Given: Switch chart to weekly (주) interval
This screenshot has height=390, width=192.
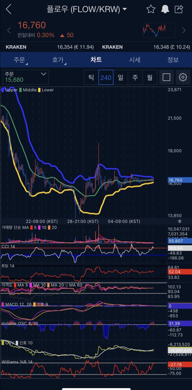Looking at the screenshot, I should click(x=135, y=77).
